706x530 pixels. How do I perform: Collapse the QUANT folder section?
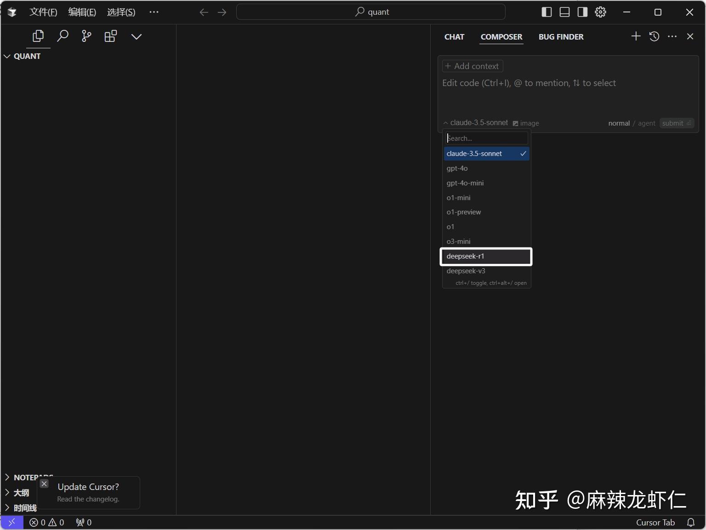pyautogui.click(x=7, y=56)
